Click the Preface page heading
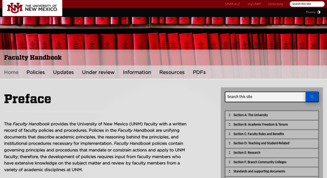 [27, 99]
